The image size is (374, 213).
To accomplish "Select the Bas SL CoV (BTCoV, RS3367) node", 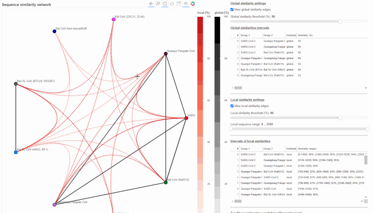I will click(x=16, y=84).
